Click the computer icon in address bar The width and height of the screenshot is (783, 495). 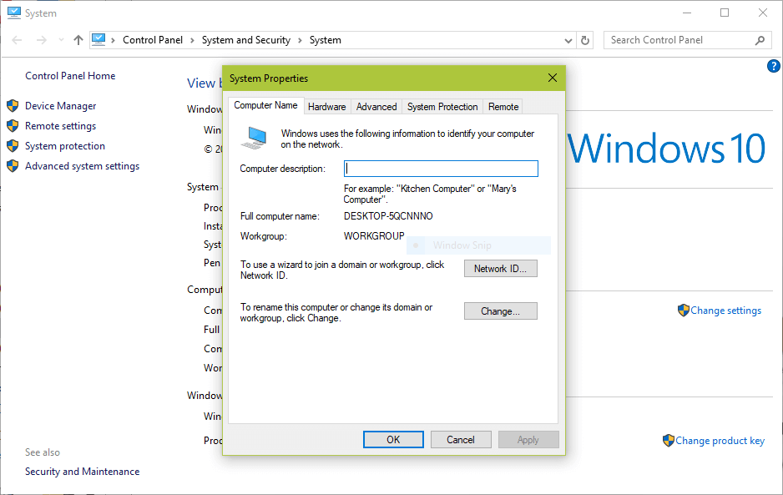click(99, 39)
